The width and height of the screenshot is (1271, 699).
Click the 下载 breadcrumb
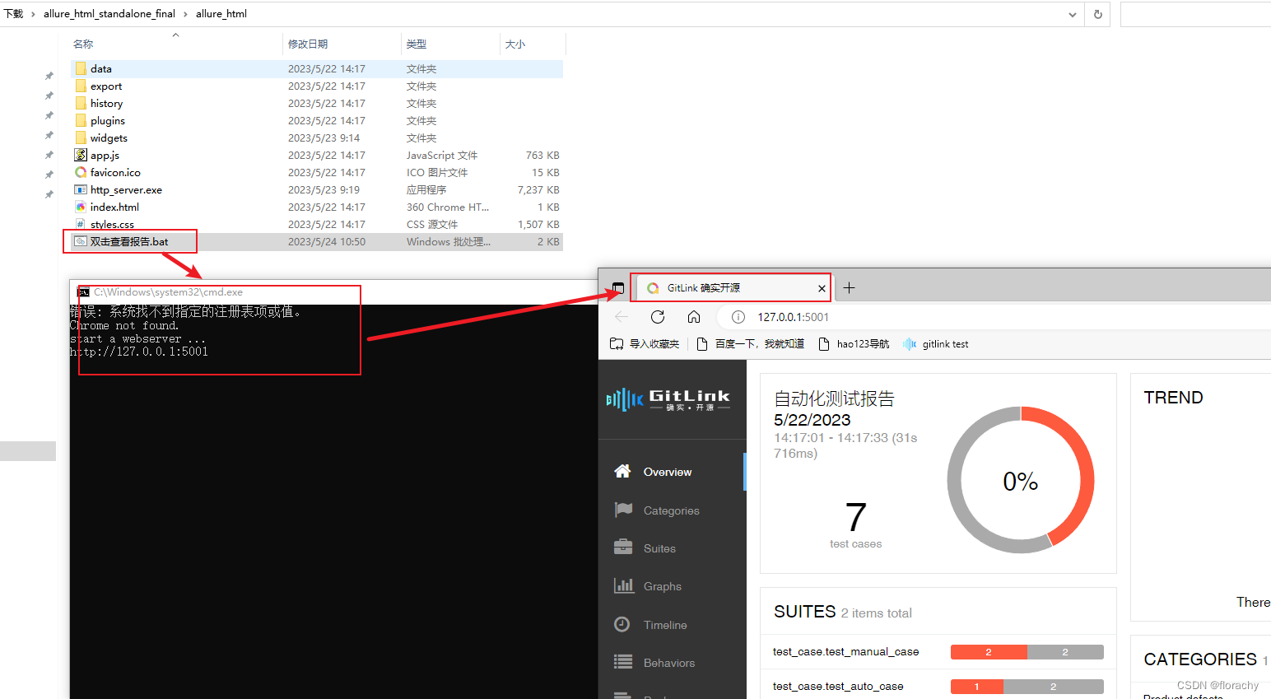[13, 14]
